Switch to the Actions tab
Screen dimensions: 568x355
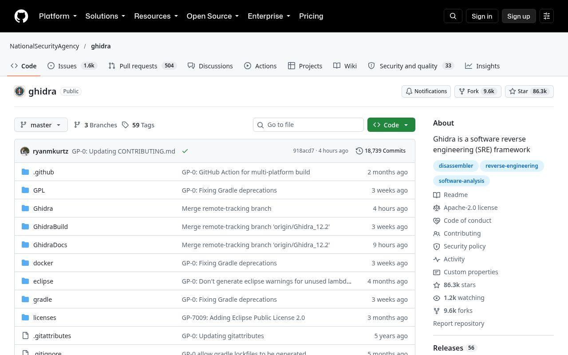click(x=260, y=66)
